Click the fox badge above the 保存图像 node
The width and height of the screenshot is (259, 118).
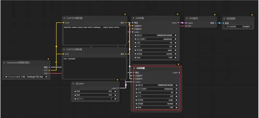pyautogui.click(x=252, y=15)
